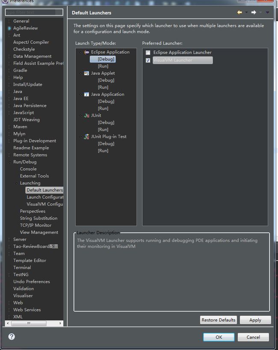Select VisualVM Launcher in preferred launchers
Viewport: 278px width, 350px height.
click(x=183, y=60)
